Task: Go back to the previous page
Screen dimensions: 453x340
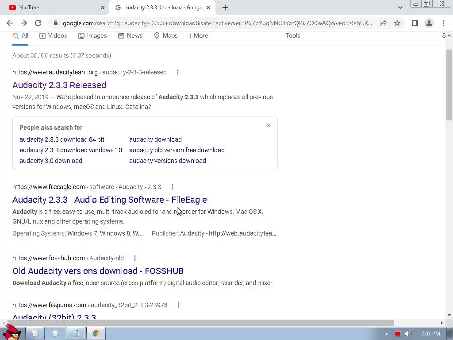Action: pyautogui.click(x=10, y=23)
